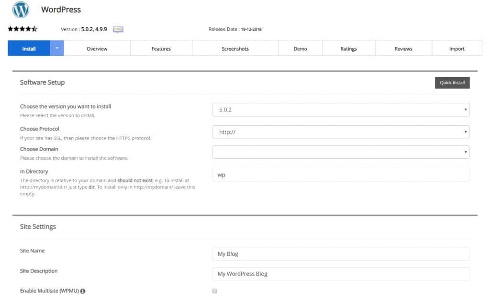Viewport: 490px width, 296px height.
Task: Click the star rating icons
Action: [x=22, y=29]
